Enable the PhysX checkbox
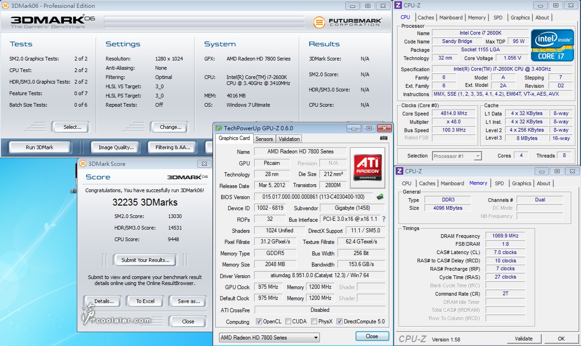The width and height of the screenshot is (581, 346). coord(314,322)
